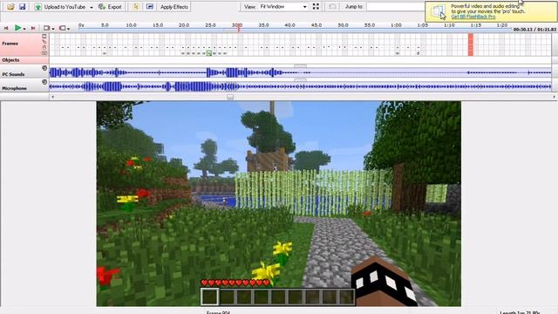
Task: Click the Upload to YouTube button
Action: point(60,7)
